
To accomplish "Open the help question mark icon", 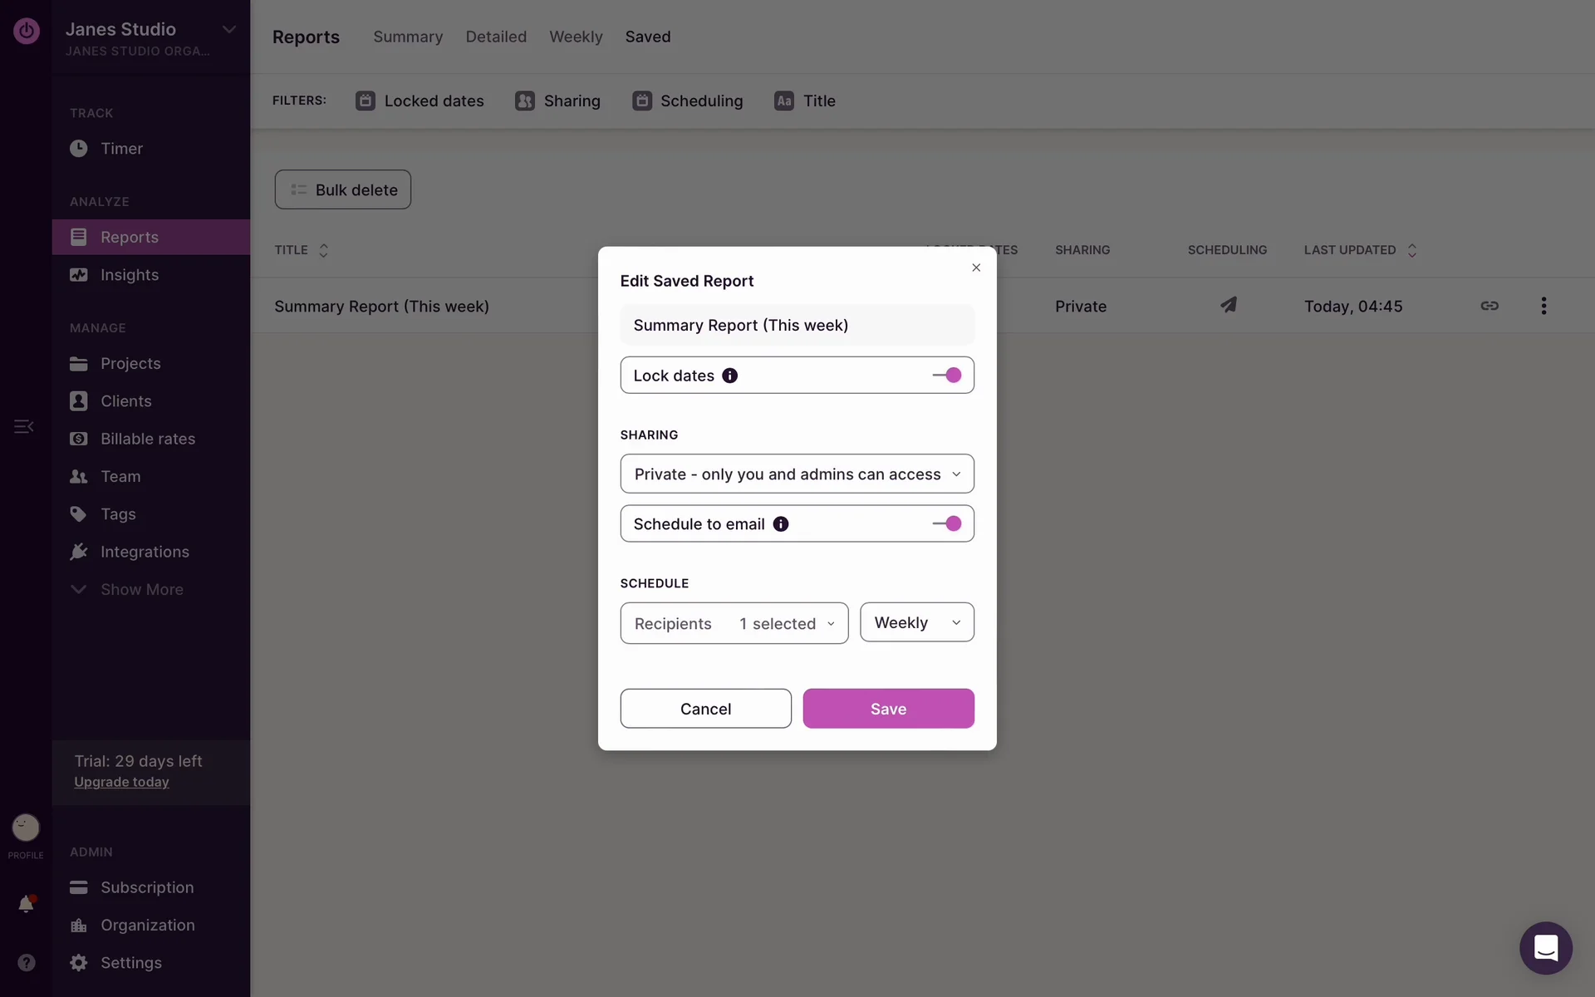I will click(x=26, y=962).
